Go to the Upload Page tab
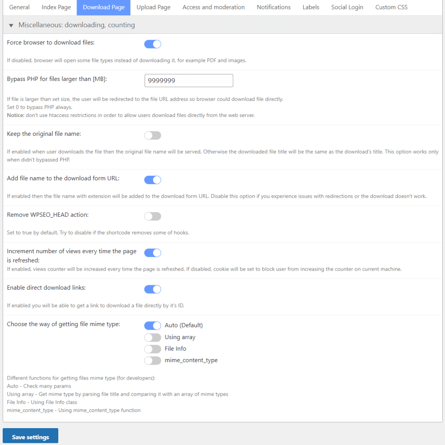Viewport: 445px width, 445px height. tap(153, 8)
